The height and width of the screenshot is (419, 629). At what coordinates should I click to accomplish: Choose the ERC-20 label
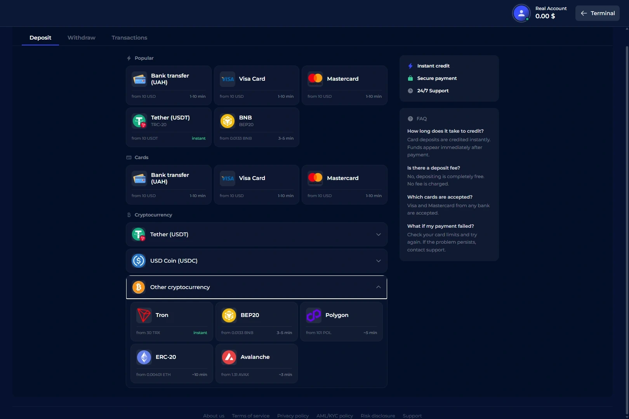166,357
